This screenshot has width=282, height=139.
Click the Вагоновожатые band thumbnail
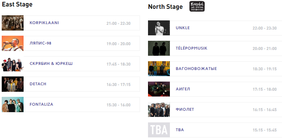(159, 69)
